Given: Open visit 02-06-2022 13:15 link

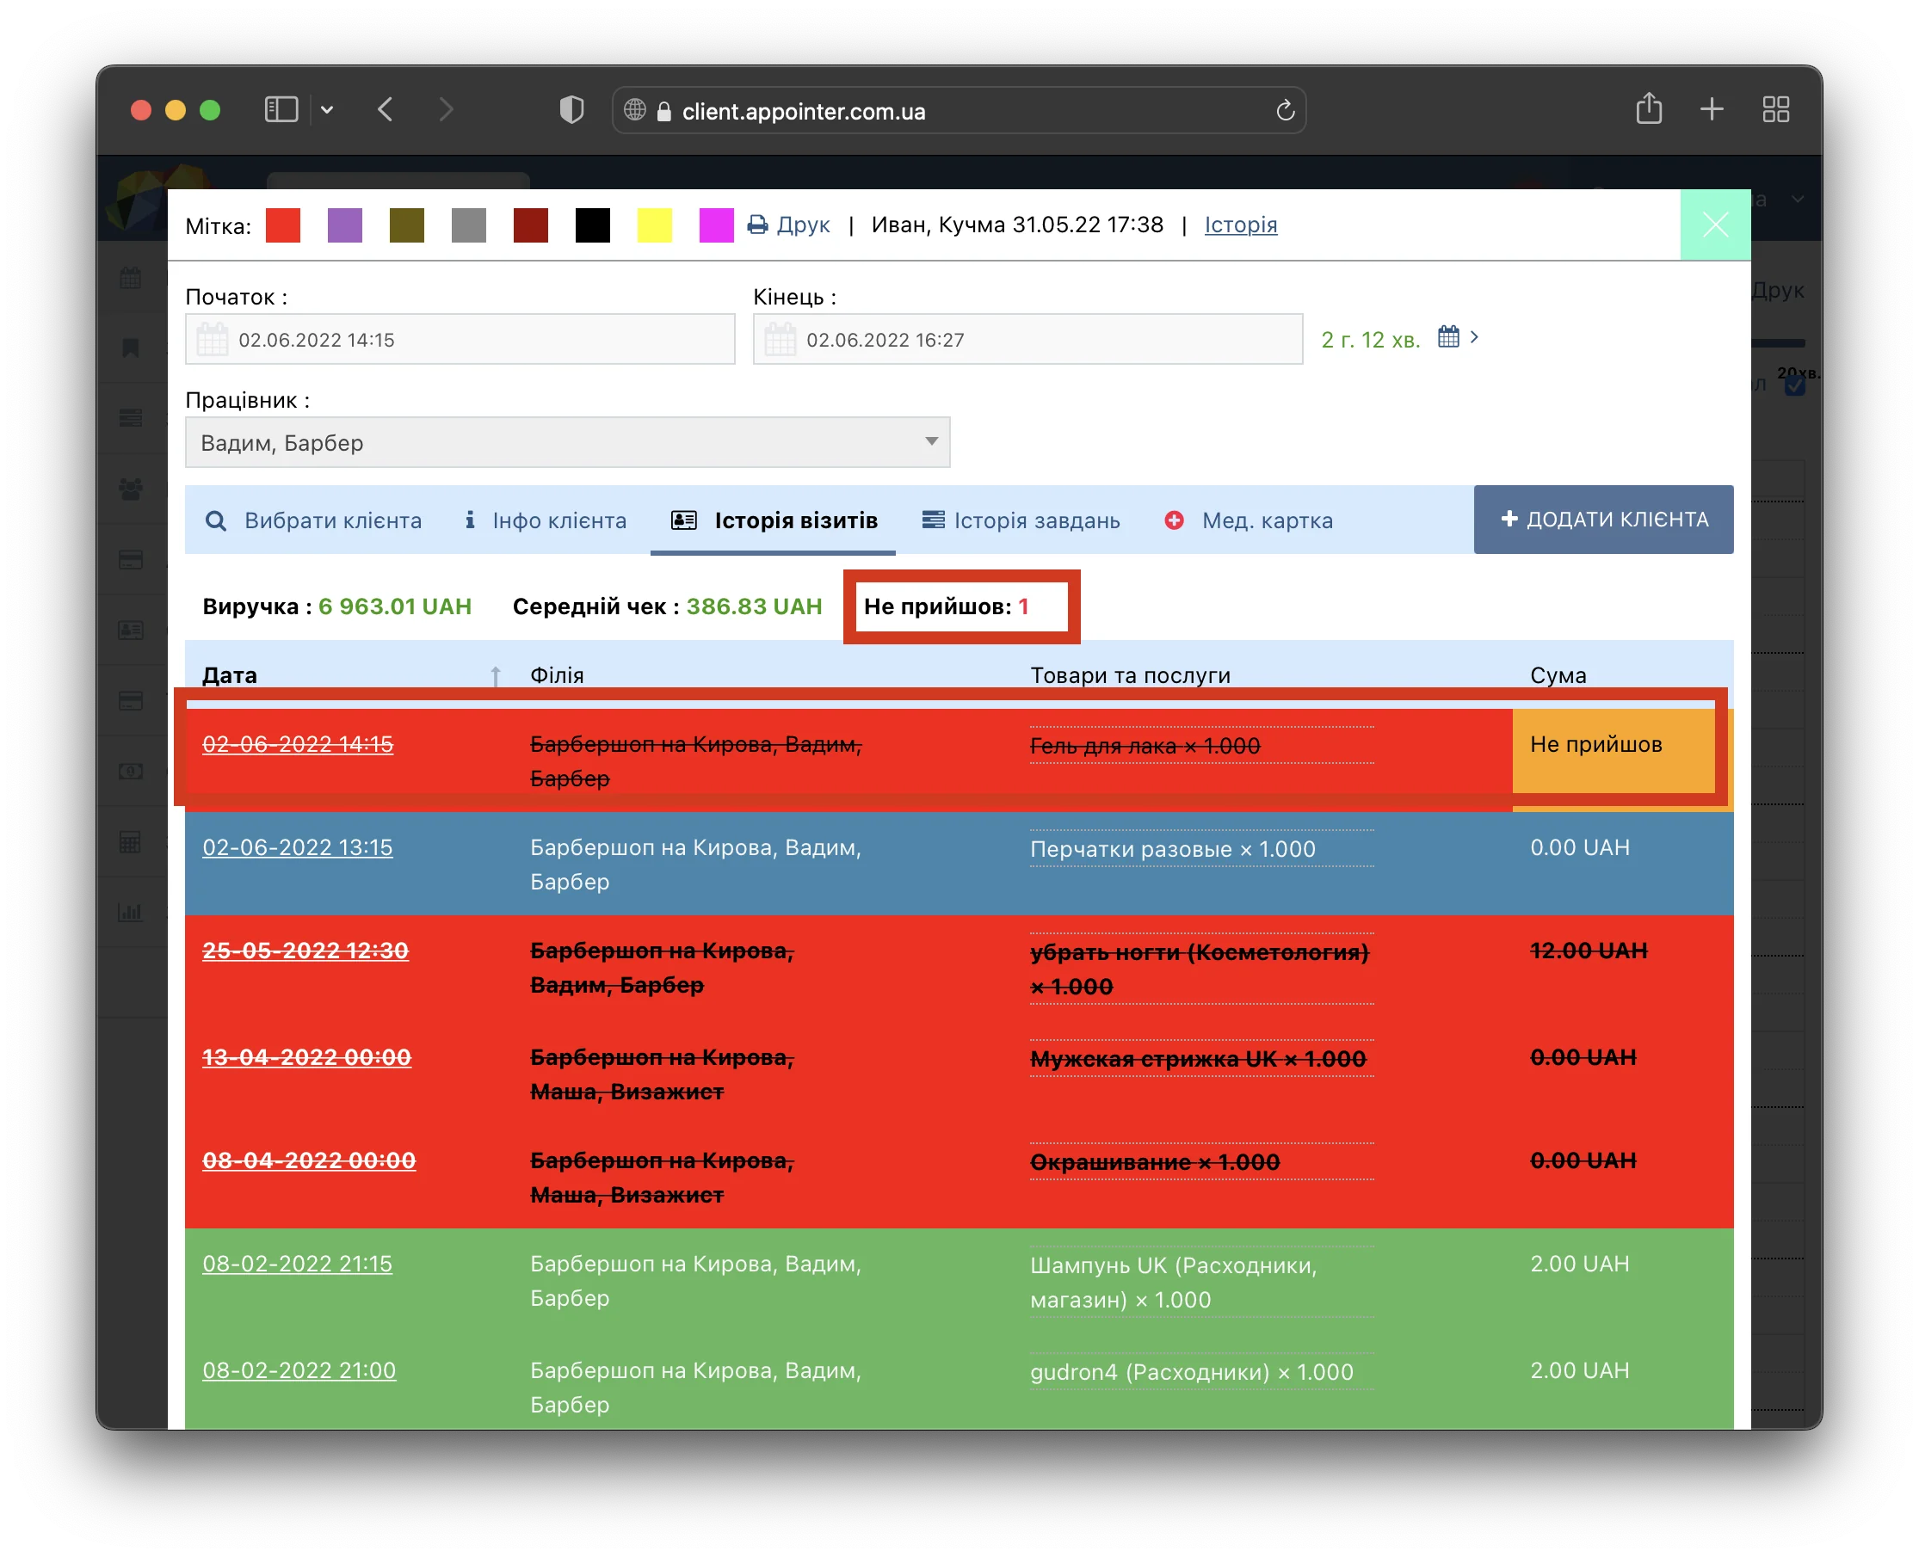Looking at the screenshot, I should click(x=298, y=846).
